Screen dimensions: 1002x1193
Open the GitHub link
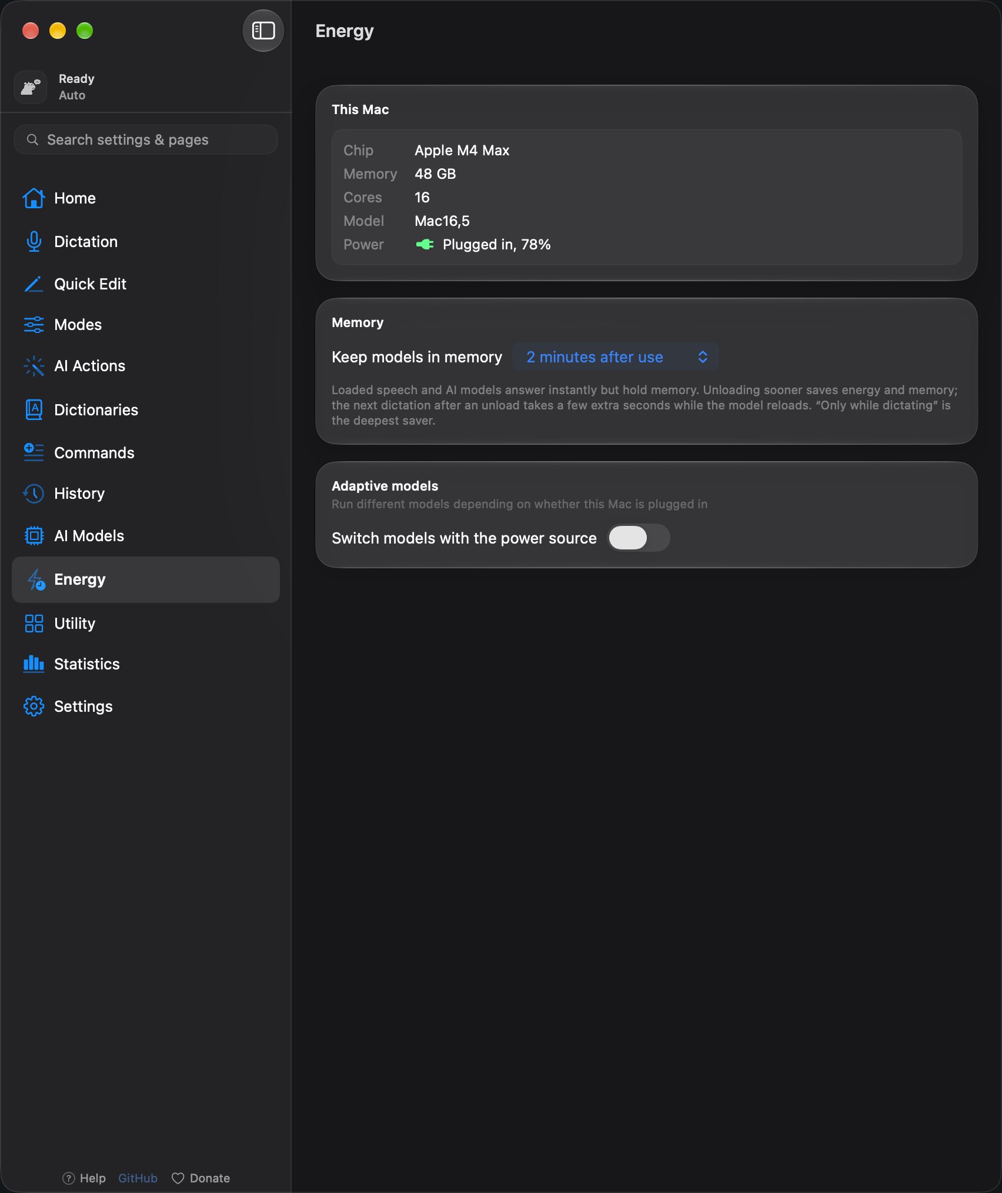click(x=138, y=1178)
